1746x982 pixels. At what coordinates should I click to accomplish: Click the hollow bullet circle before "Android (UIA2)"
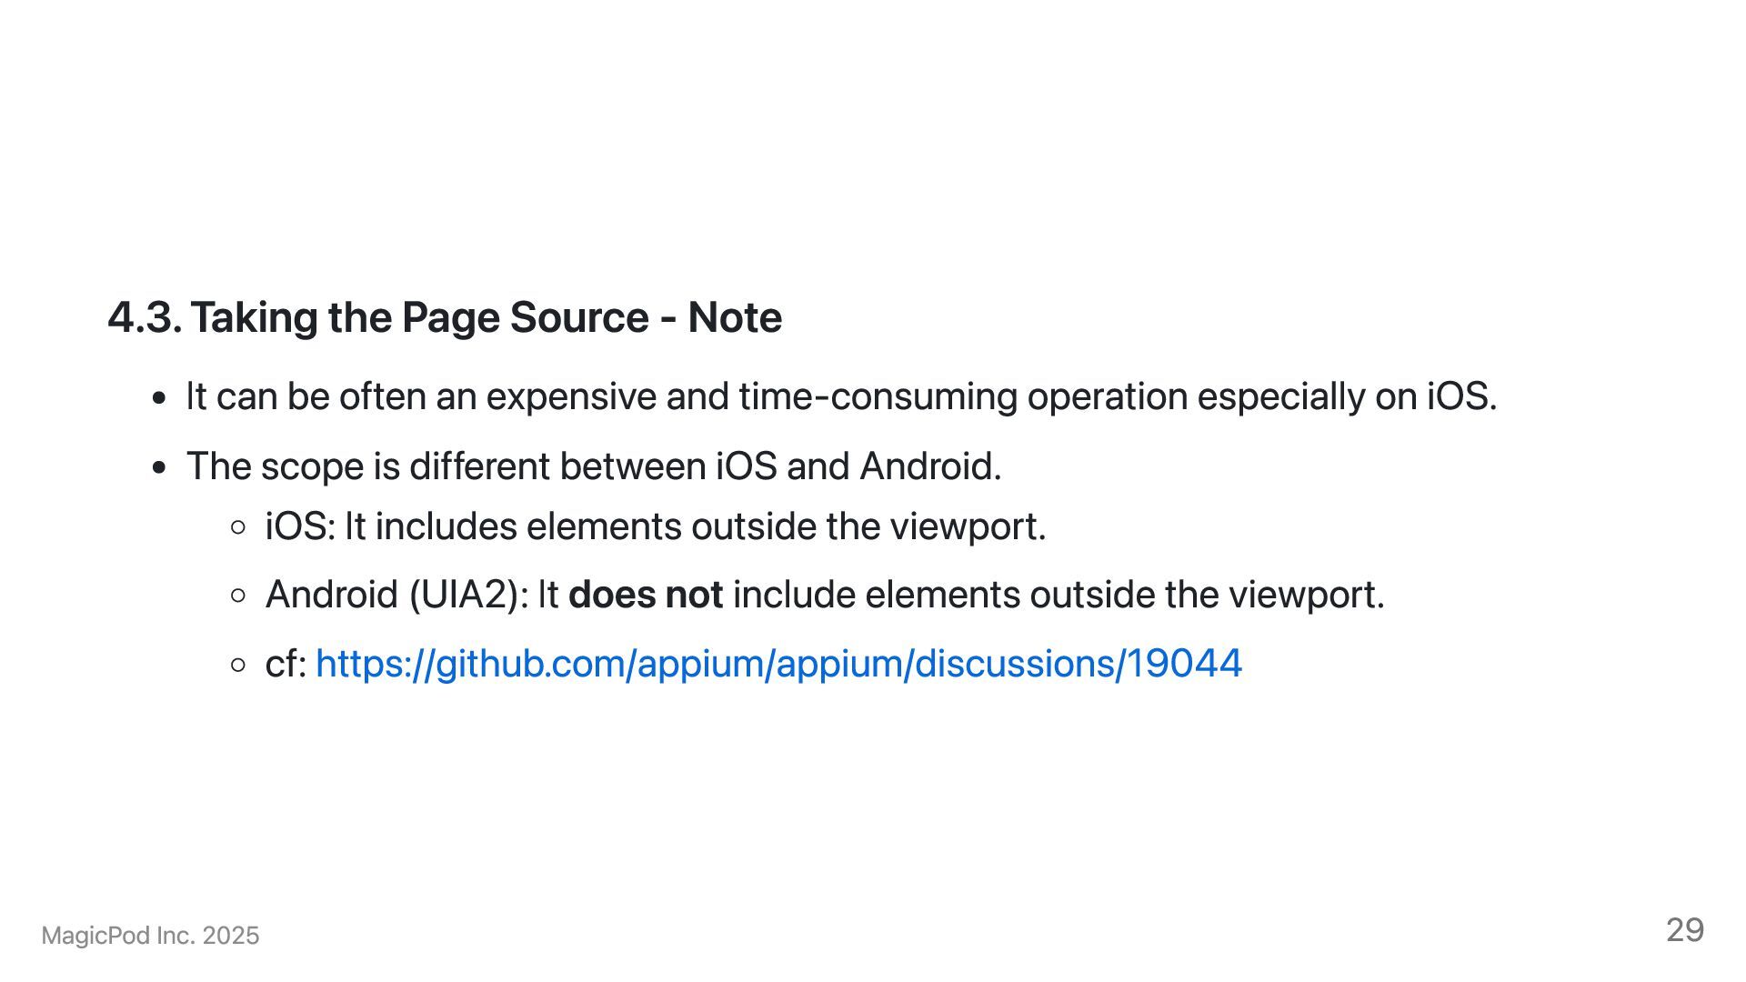[x=238, y=596]
